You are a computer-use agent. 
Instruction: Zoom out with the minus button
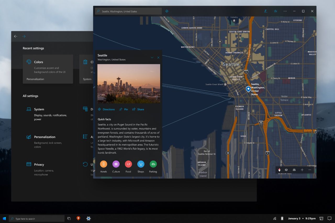coord(310,170)
